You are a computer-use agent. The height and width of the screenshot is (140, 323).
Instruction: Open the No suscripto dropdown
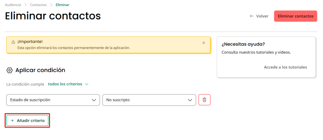(149, 100)
